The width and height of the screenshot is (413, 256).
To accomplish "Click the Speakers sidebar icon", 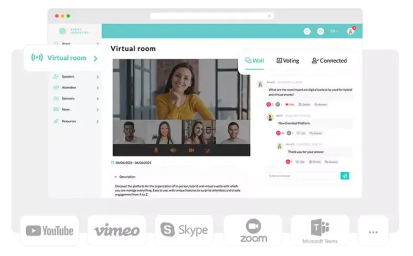I will pyautogui.click(x=56, y=76).
